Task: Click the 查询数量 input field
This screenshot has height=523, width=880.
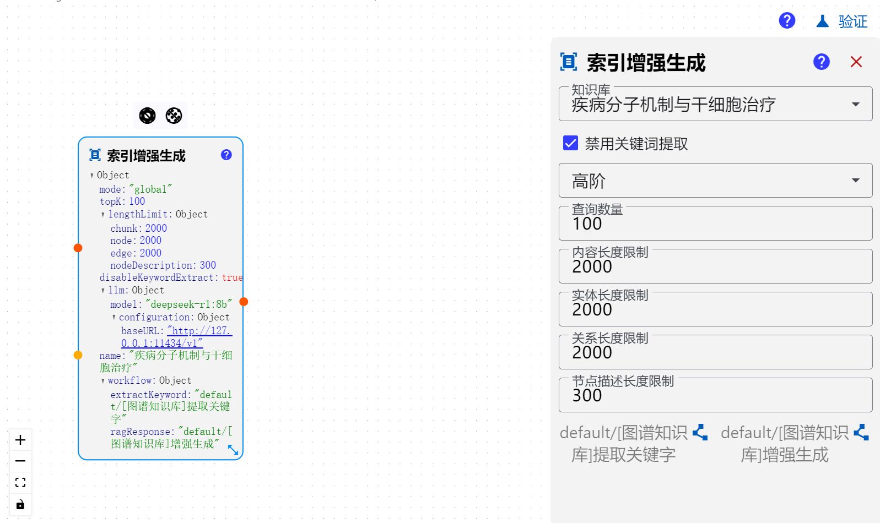Action: [715, 224]
